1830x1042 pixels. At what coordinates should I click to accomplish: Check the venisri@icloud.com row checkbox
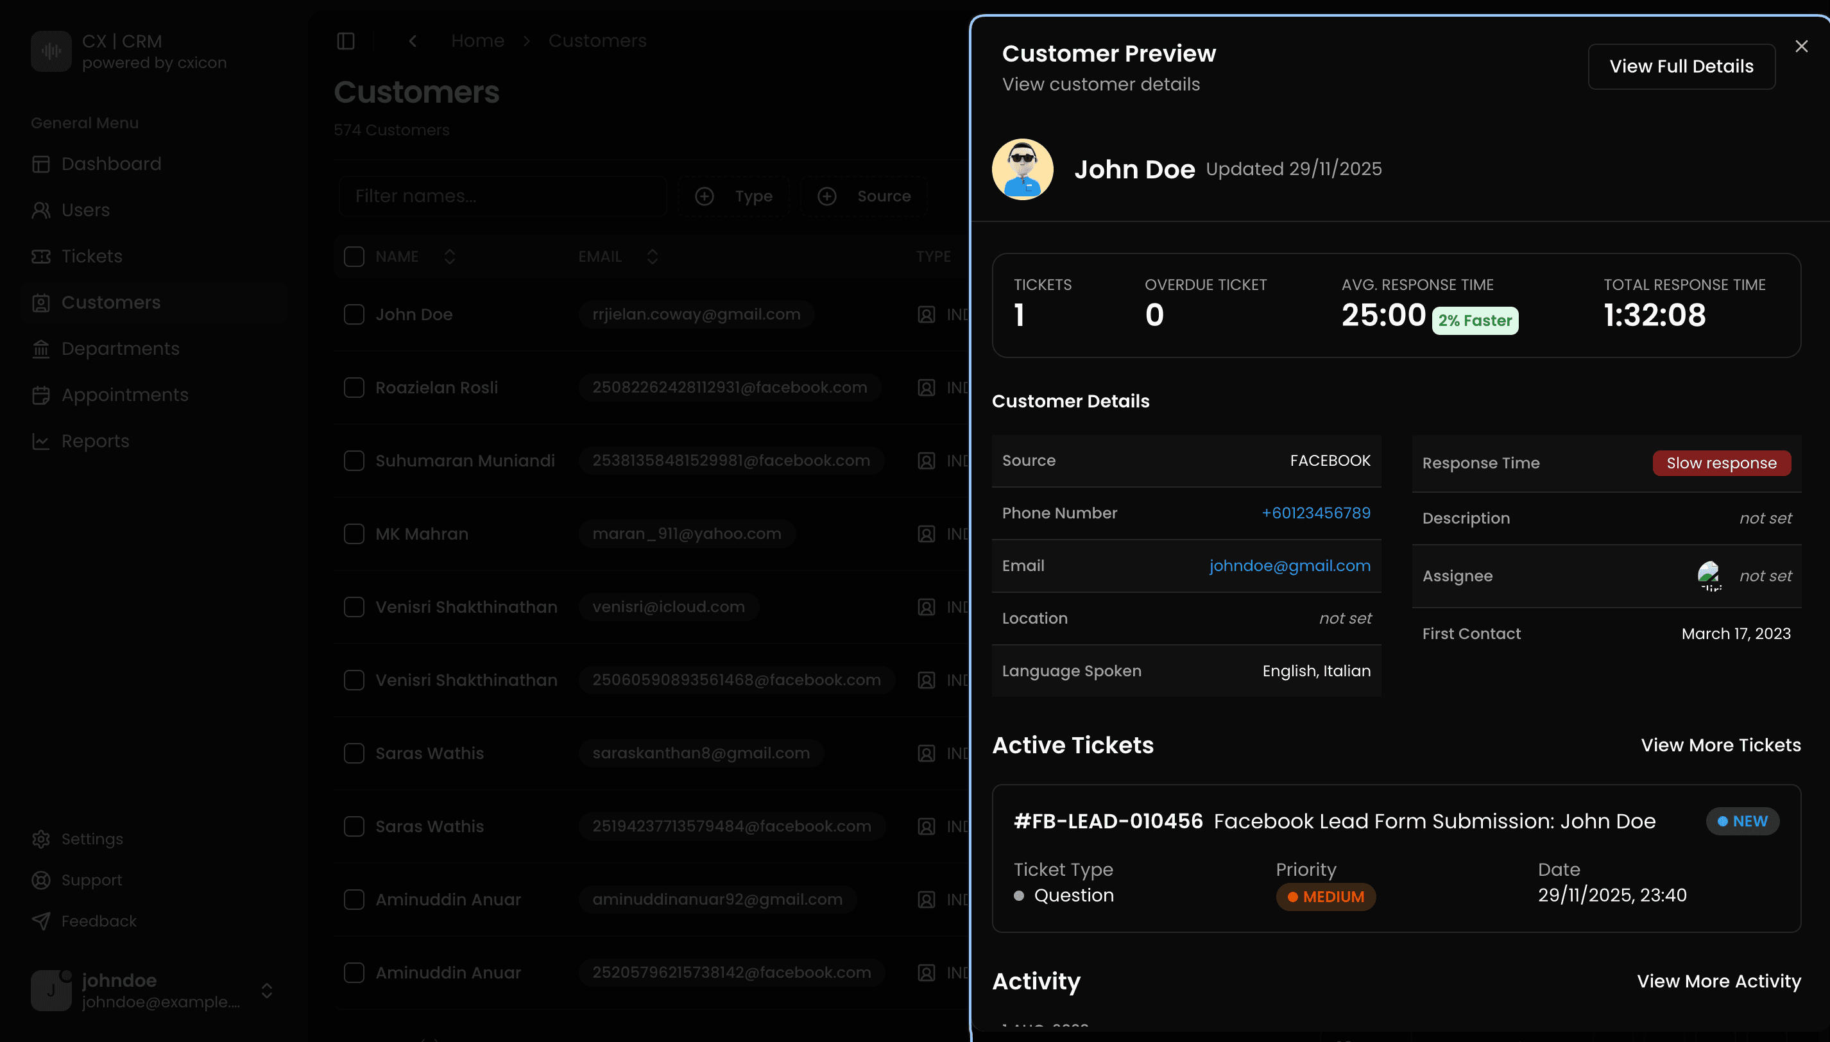point(354,607)
